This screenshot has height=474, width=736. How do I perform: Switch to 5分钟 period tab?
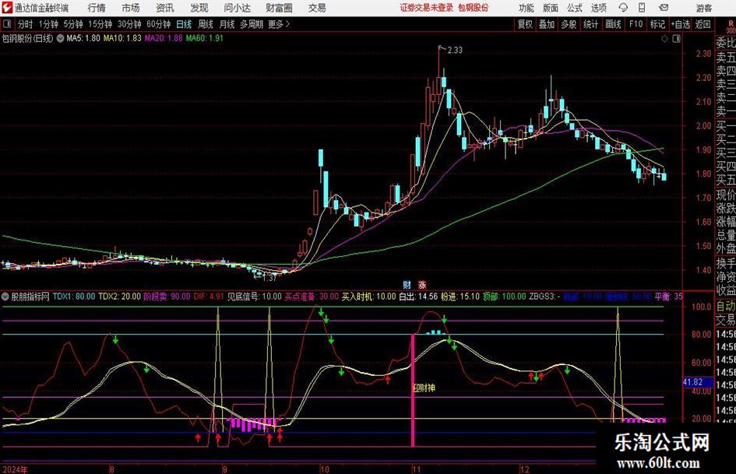click(x=73, y=24)
